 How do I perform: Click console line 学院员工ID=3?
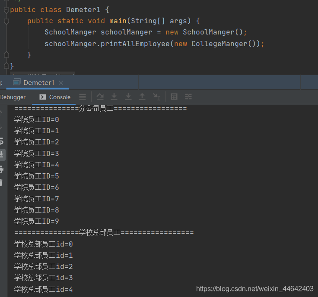click(36, 153)
